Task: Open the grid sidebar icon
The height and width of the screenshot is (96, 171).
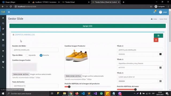Action: pos(3,34)
